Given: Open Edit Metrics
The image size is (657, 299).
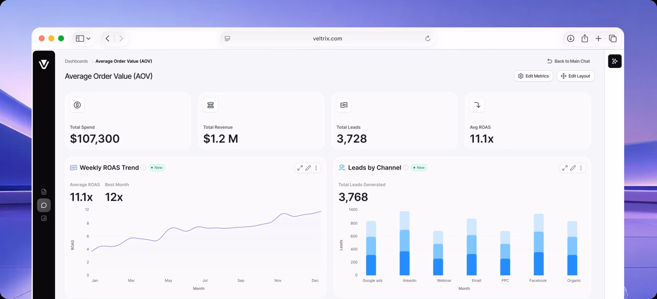Looking at the screenshot, I should [533, 76].
